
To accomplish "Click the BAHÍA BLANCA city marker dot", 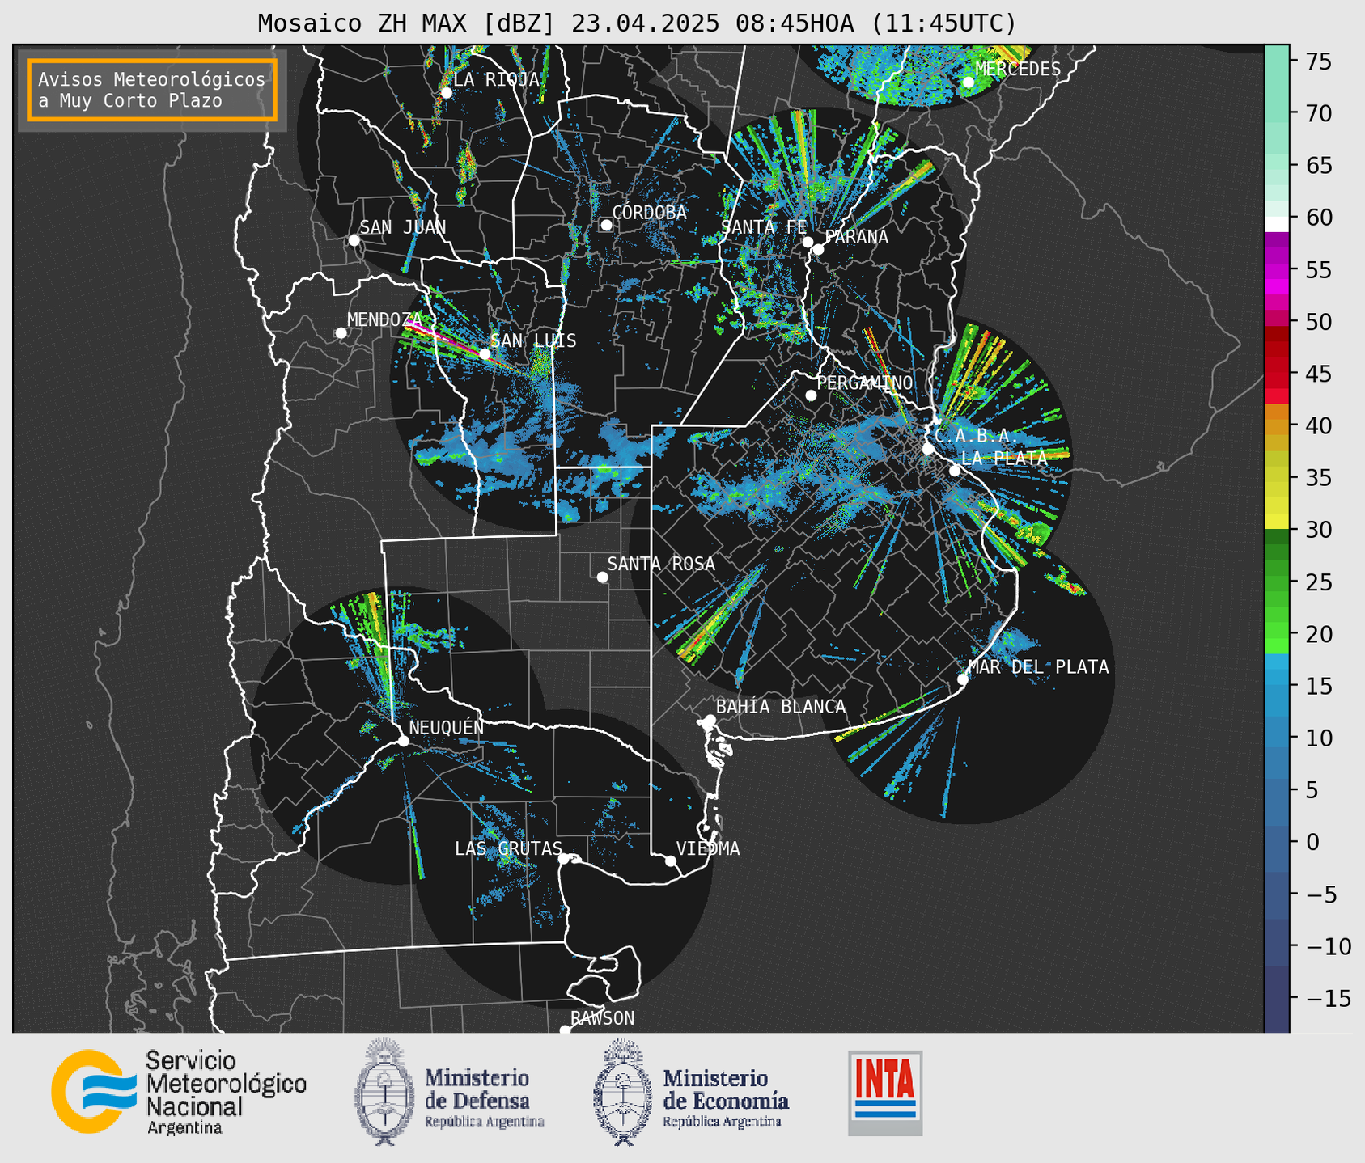I will tap(710, 720).
